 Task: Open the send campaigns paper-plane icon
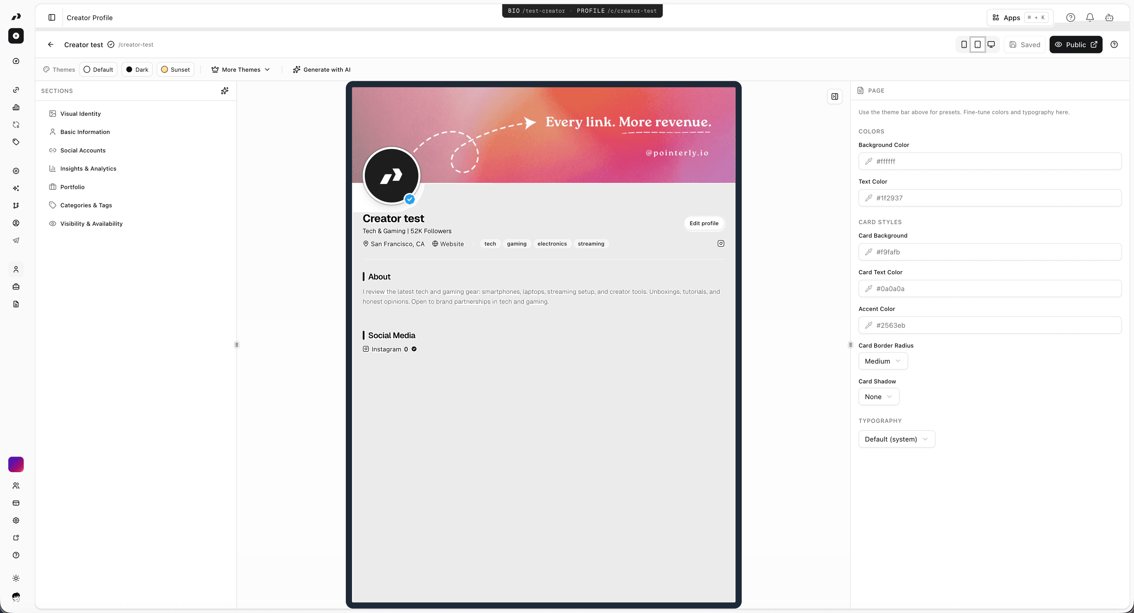click(x=16, y=240)
